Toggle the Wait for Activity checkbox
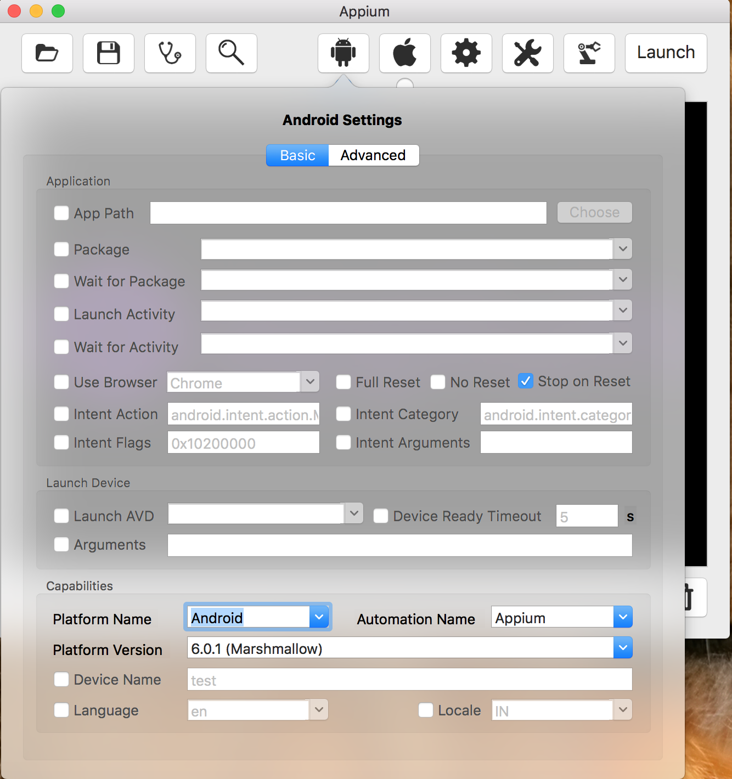732x779 pixels. pyautogui.click(x=61, y=347)
